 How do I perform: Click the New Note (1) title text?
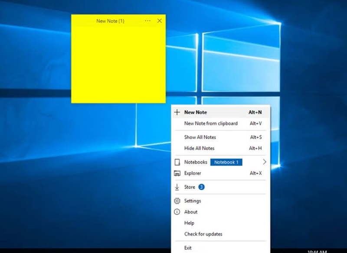tap(110, 21)
